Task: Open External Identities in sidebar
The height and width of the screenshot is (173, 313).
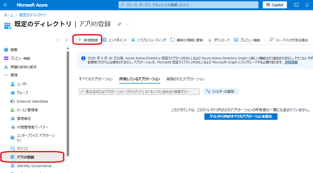Action: [33, 101]
